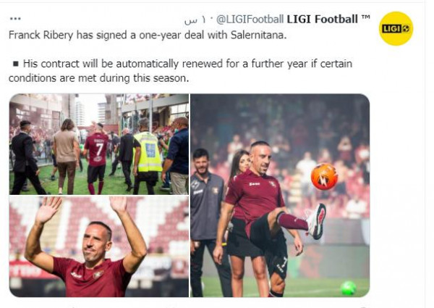Viewport: 434px width, 308px height.
Task: Select the Franck Ribery signing headline text
Action: click(x=148, y=36)
